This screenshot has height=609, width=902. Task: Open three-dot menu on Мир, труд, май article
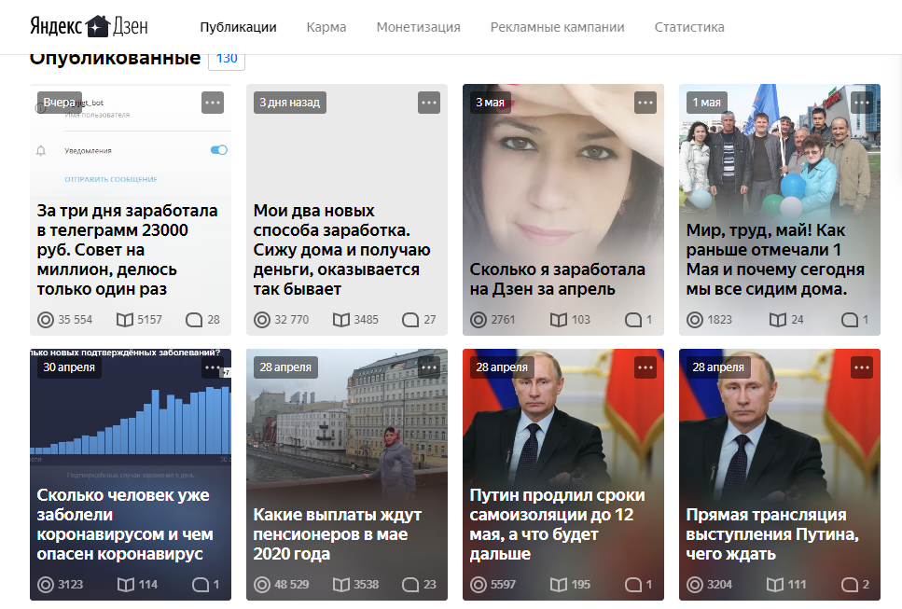861,103
